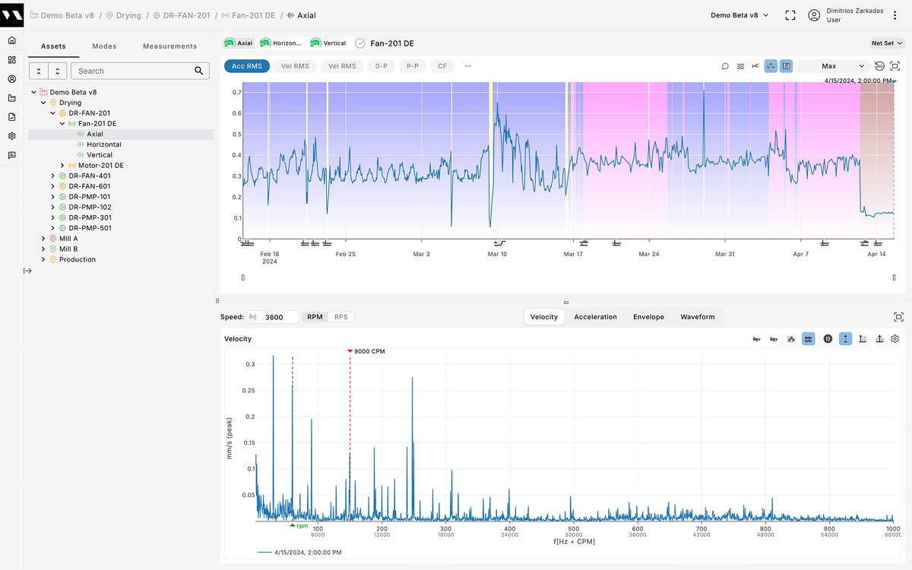The height and width of the screenshot is (570, 912).
Task: Toggle the Vertical channel chip
Action: point(328,43)
